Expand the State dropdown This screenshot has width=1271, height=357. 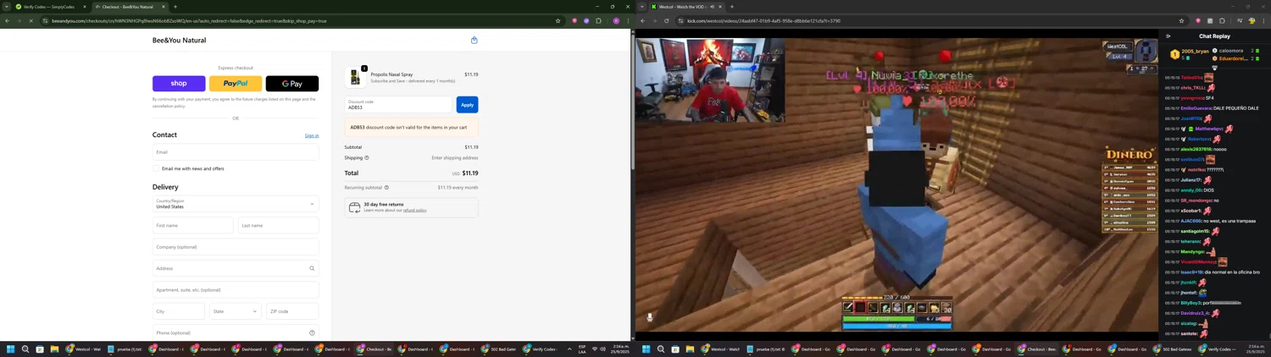(x=236, y=311)
